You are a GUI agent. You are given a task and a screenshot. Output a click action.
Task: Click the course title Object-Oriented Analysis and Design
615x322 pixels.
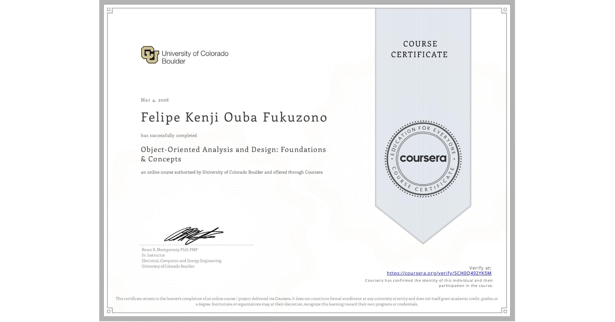tap(234, 154)
